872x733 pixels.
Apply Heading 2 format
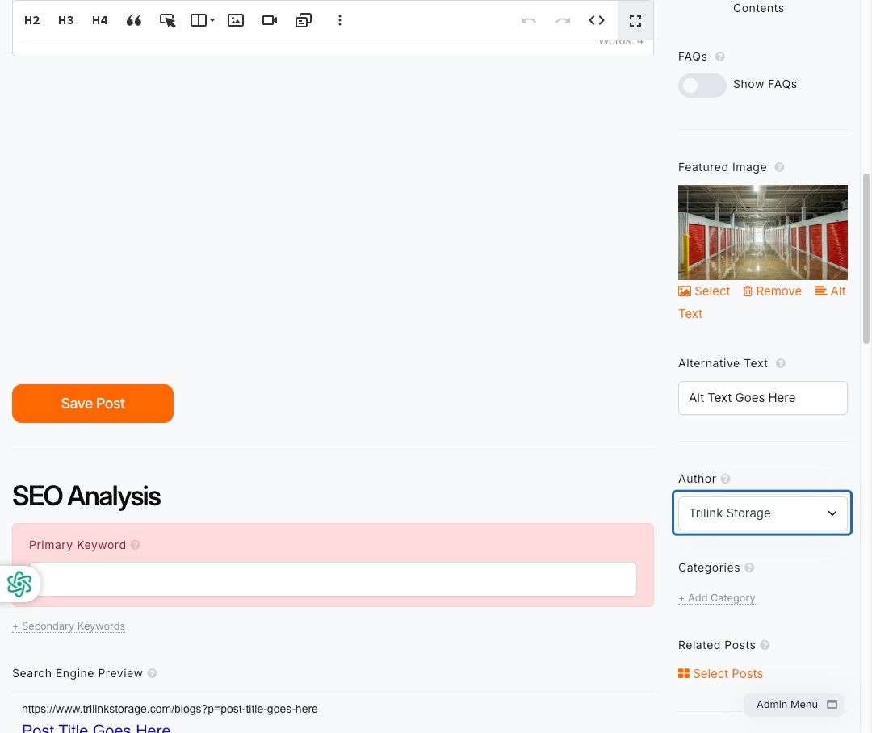(31, 20)
